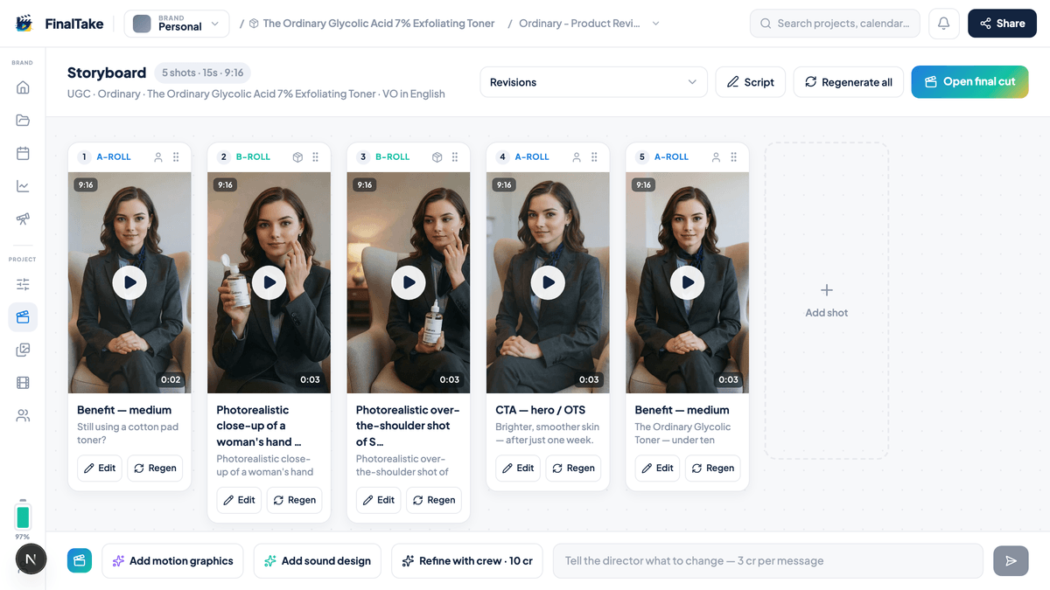Click the person icon on shot 4
This screenshot has width=1050, height=590.
click(x=577, y=157)
